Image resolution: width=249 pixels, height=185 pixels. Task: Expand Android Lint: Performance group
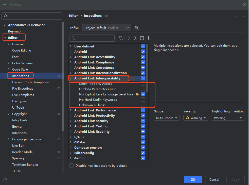71,110
